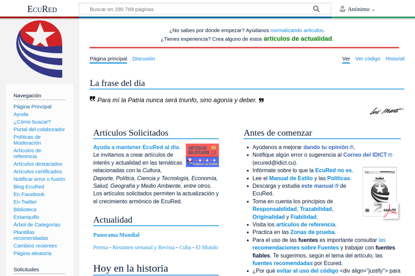
Task: Open the 'este manual' link
Action: pyautogui.click(x=317, y=186)
